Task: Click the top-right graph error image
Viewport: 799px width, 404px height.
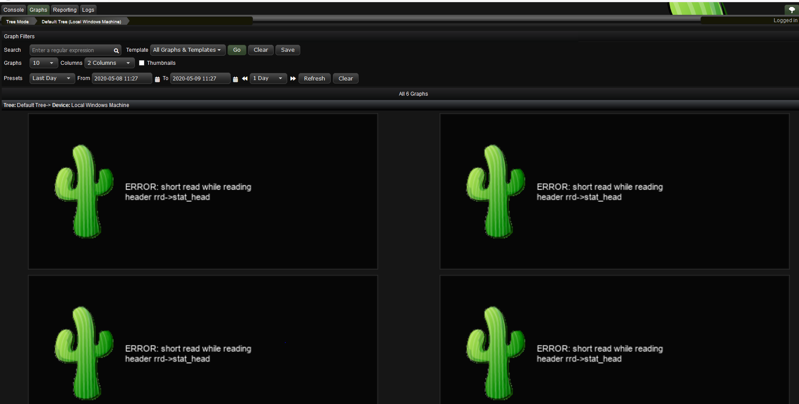Action: point(614,191)
